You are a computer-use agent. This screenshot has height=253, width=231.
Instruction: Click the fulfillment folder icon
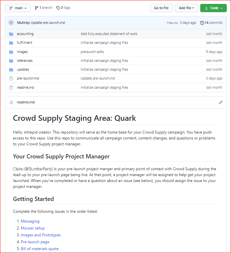[x=11, y=43]
